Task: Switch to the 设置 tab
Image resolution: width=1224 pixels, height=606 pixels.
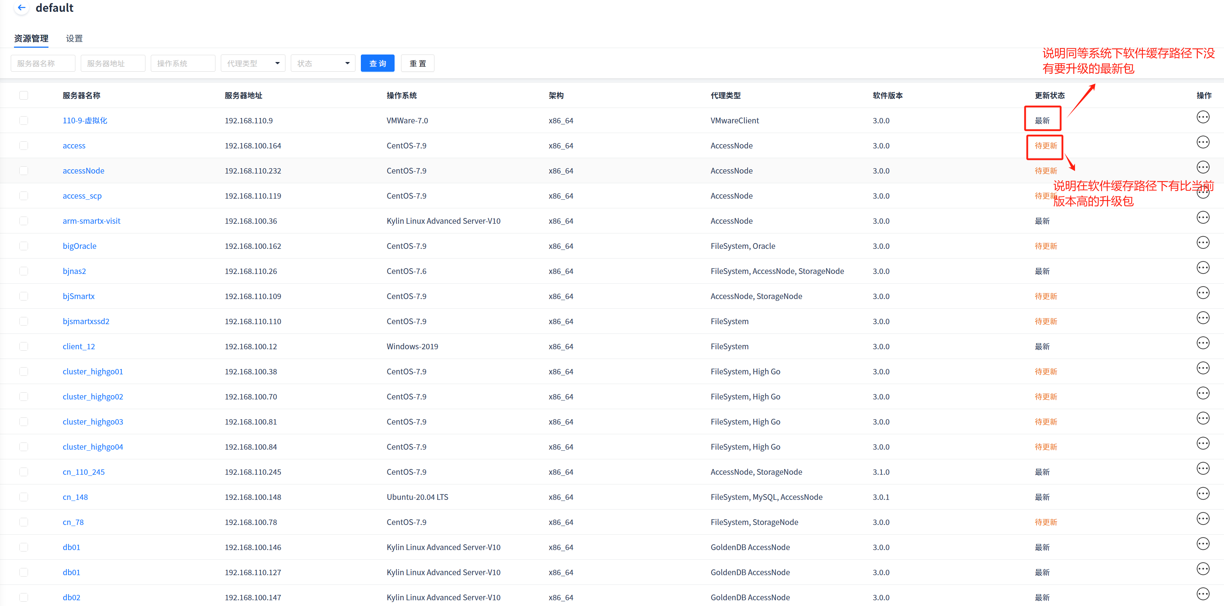Action: 74,38
